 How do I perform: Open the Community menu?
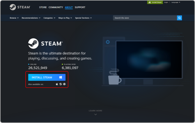click(56, 7)
